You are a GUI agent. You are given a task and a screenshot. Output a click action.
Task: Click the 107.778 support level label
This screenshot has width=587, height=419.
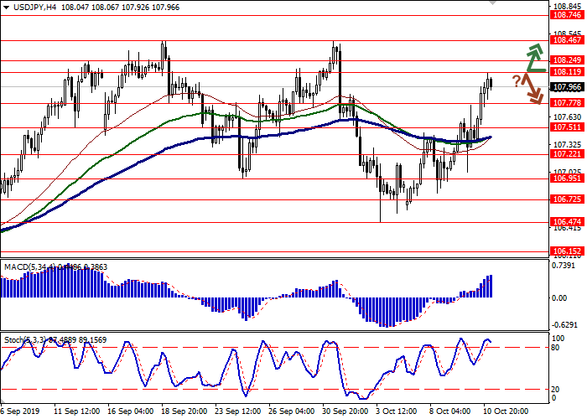click(x=567, y=103)
